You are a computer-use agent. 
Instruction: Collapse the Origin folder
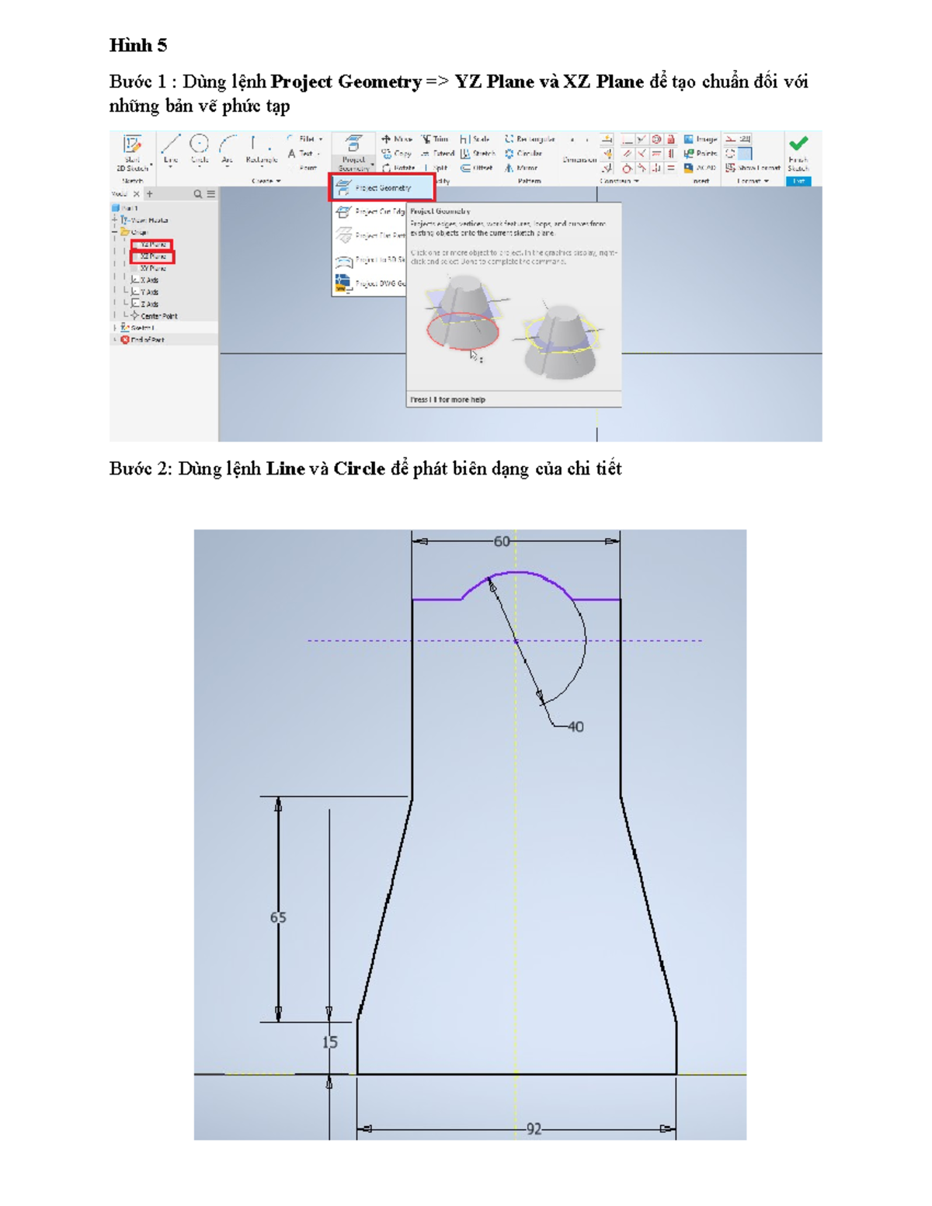113,230
